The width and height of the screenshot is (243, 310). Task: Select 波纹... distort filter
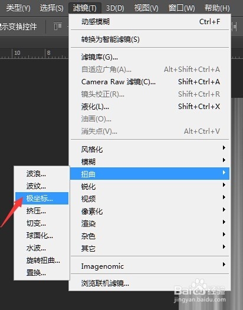[x=42, y=186]
